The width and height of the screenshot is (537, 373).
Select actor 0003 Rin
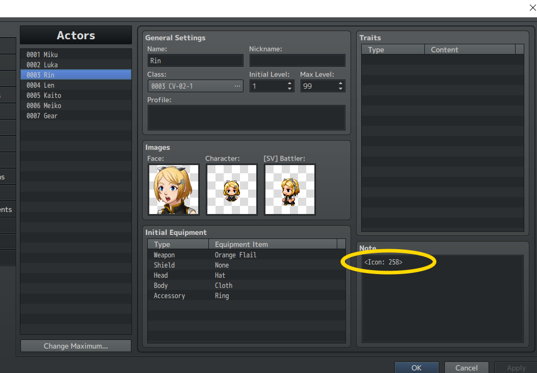click(x=76, y=75)
